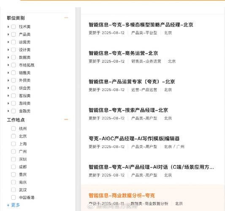Filter by 重庆 location checkbox
The height and width of the screenshot is (211, 225).
click(x=14, y=174)
